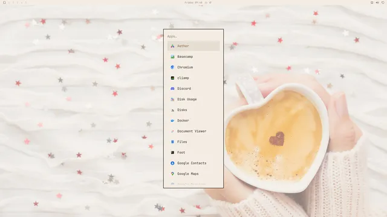The width and height of the screenshot is (387, 217).
Task: Open the cliamp entry
Action: [x=193, y=78]
